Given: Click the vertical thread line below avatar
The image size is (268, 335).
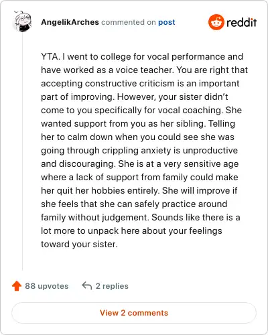Looking at the screenshot, I should point(22,152).
